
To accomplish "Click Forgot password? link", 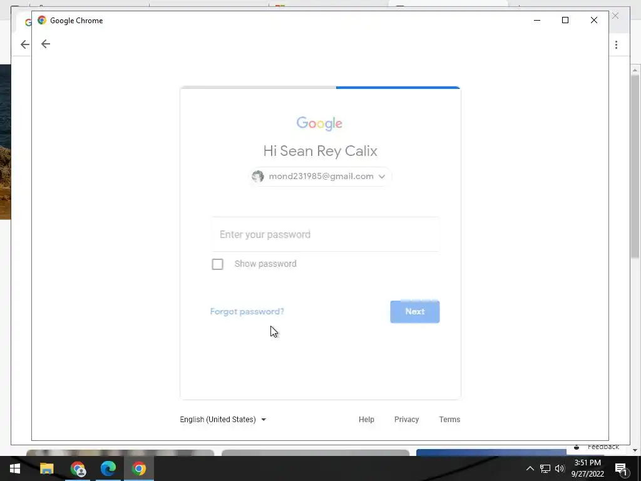I will point(247,312).
